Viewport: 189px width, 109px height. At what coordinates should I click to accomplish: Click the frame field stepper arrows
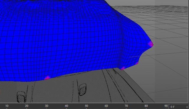(187, 107)
